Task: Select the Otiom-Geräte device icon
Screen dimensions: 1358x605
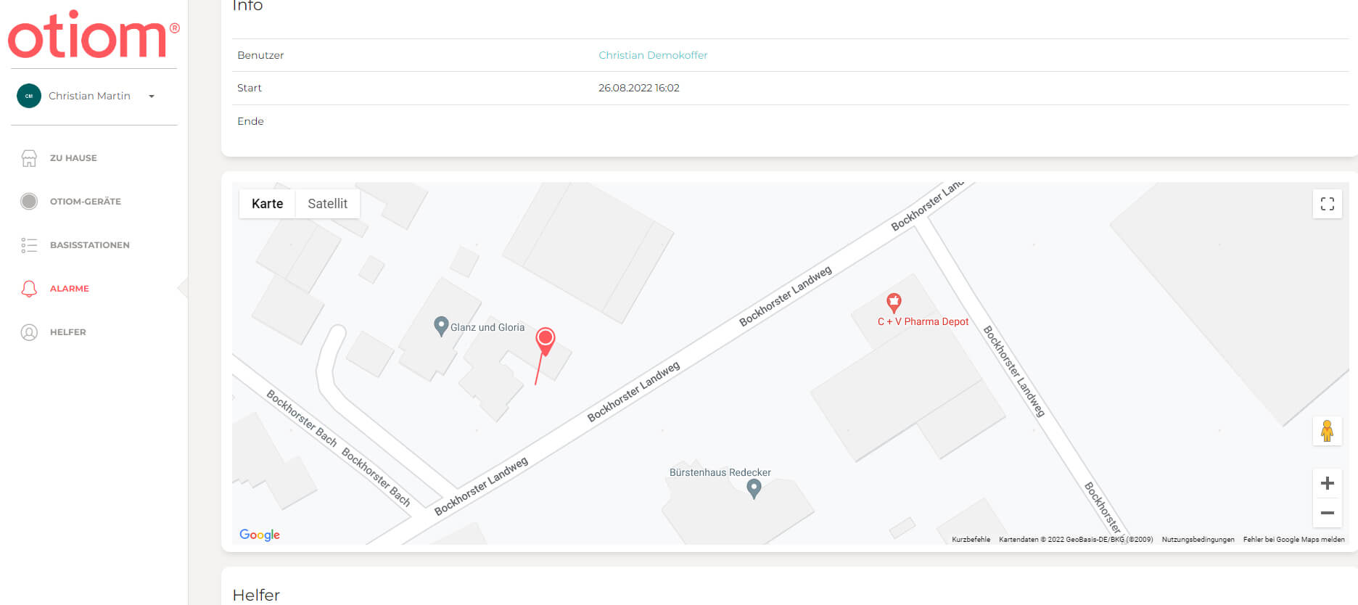Action: click(x=29, y=202)
